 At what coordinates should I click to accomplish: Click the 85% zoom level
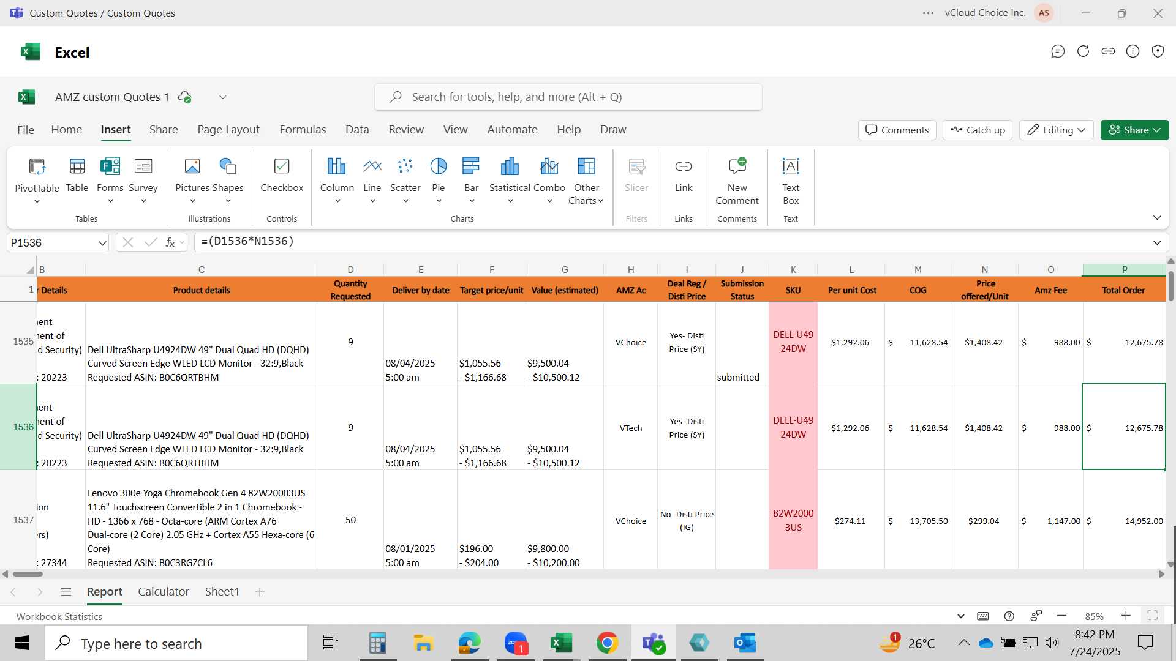[x=1094, y=616]
